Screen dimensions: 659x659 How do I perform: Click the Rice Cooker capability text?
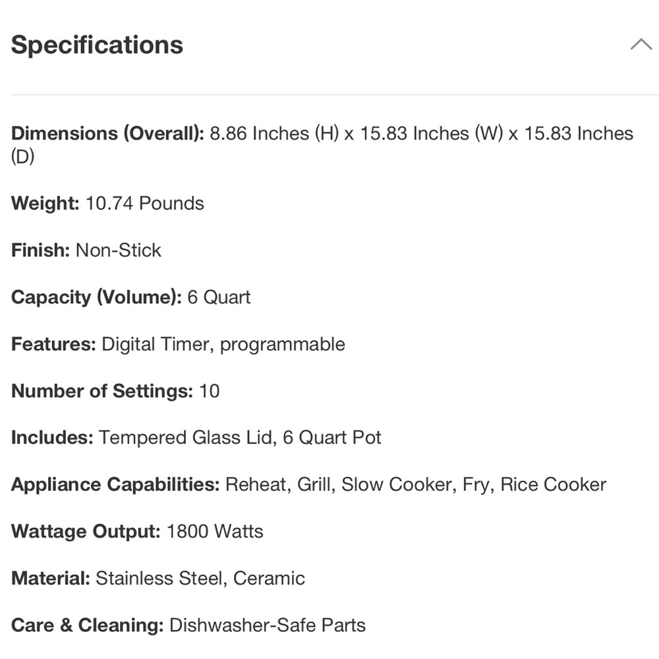pyautogui.click(x=553, y=484)
